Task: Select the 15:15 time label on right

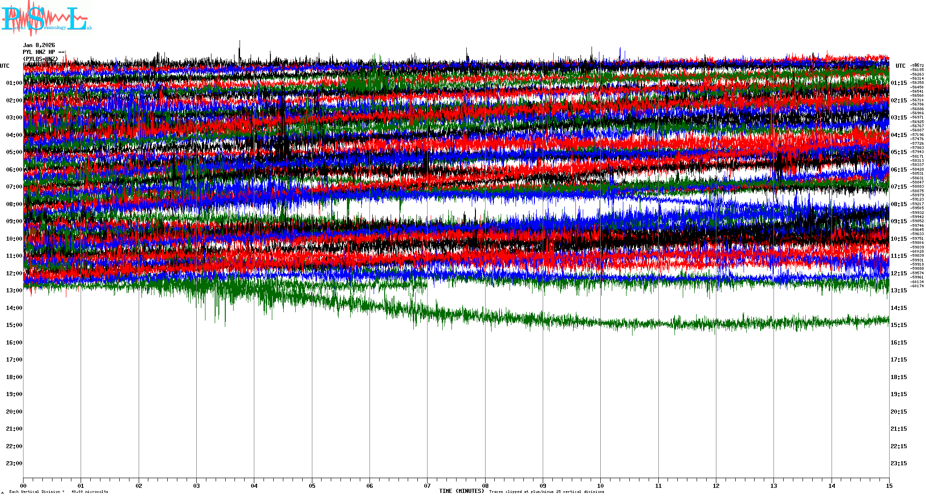Action: (x=898, y=325)
